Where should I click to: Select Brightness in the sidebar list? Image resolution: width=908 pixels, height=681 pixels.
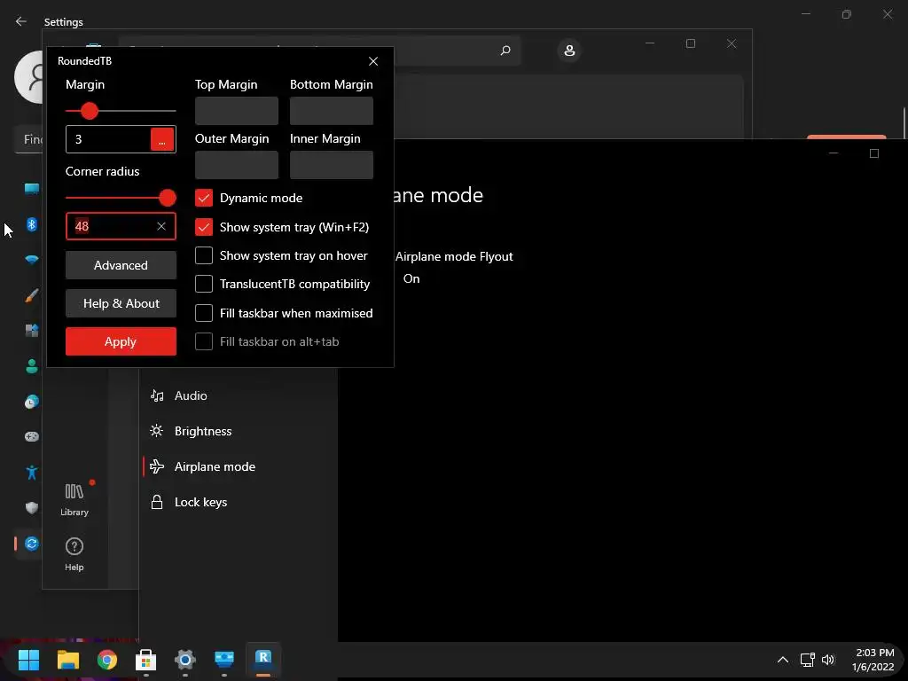coord(239,431)
